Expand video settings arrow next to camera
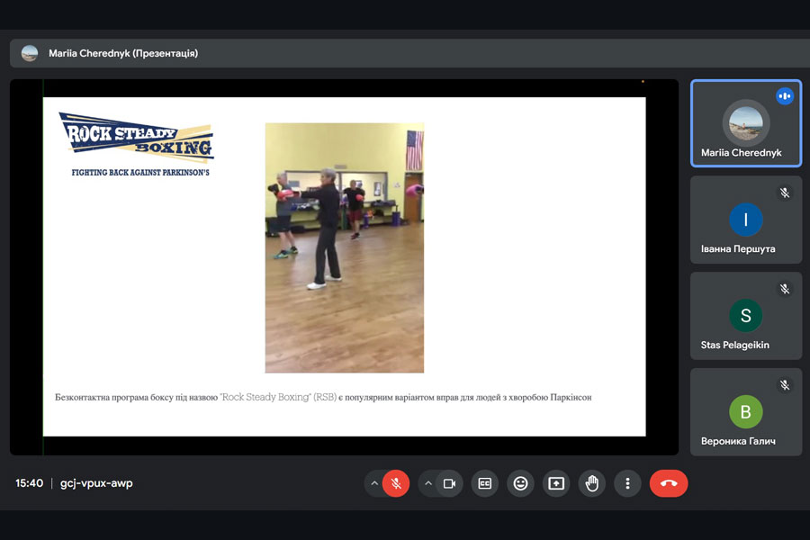This screenshot has height=540, width=810. point(428,483)
